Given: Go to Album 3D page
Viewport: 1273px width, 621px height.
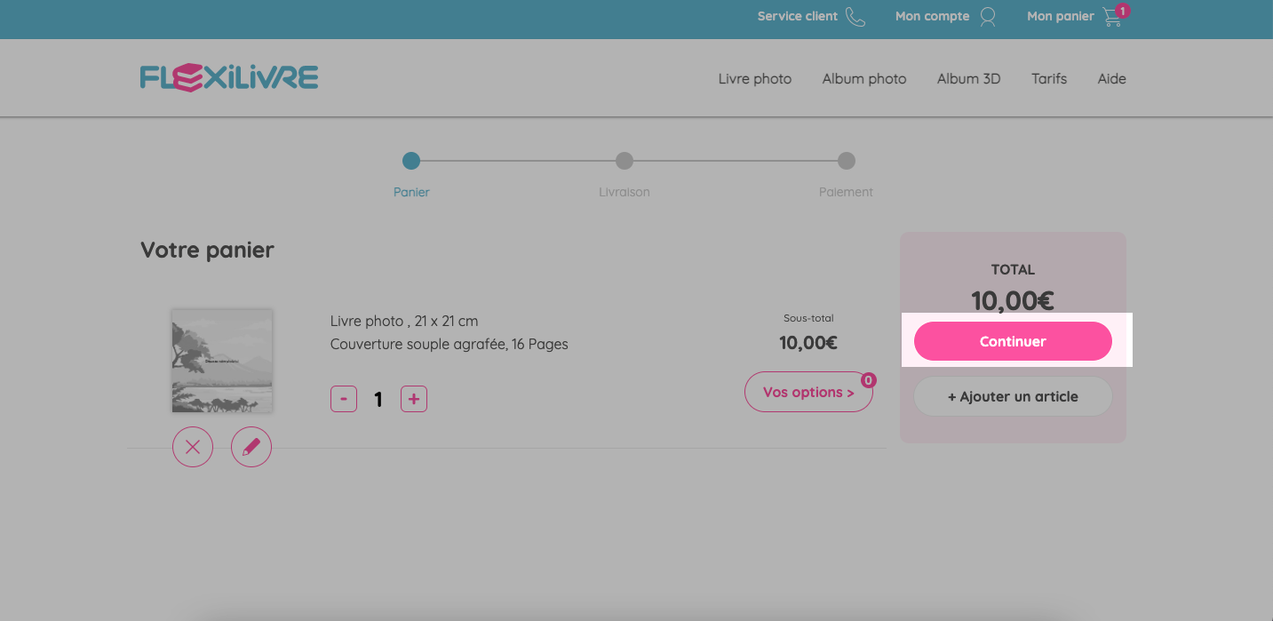Looking at the screenshot, I should pyautogui.click(x=968, y=79).
